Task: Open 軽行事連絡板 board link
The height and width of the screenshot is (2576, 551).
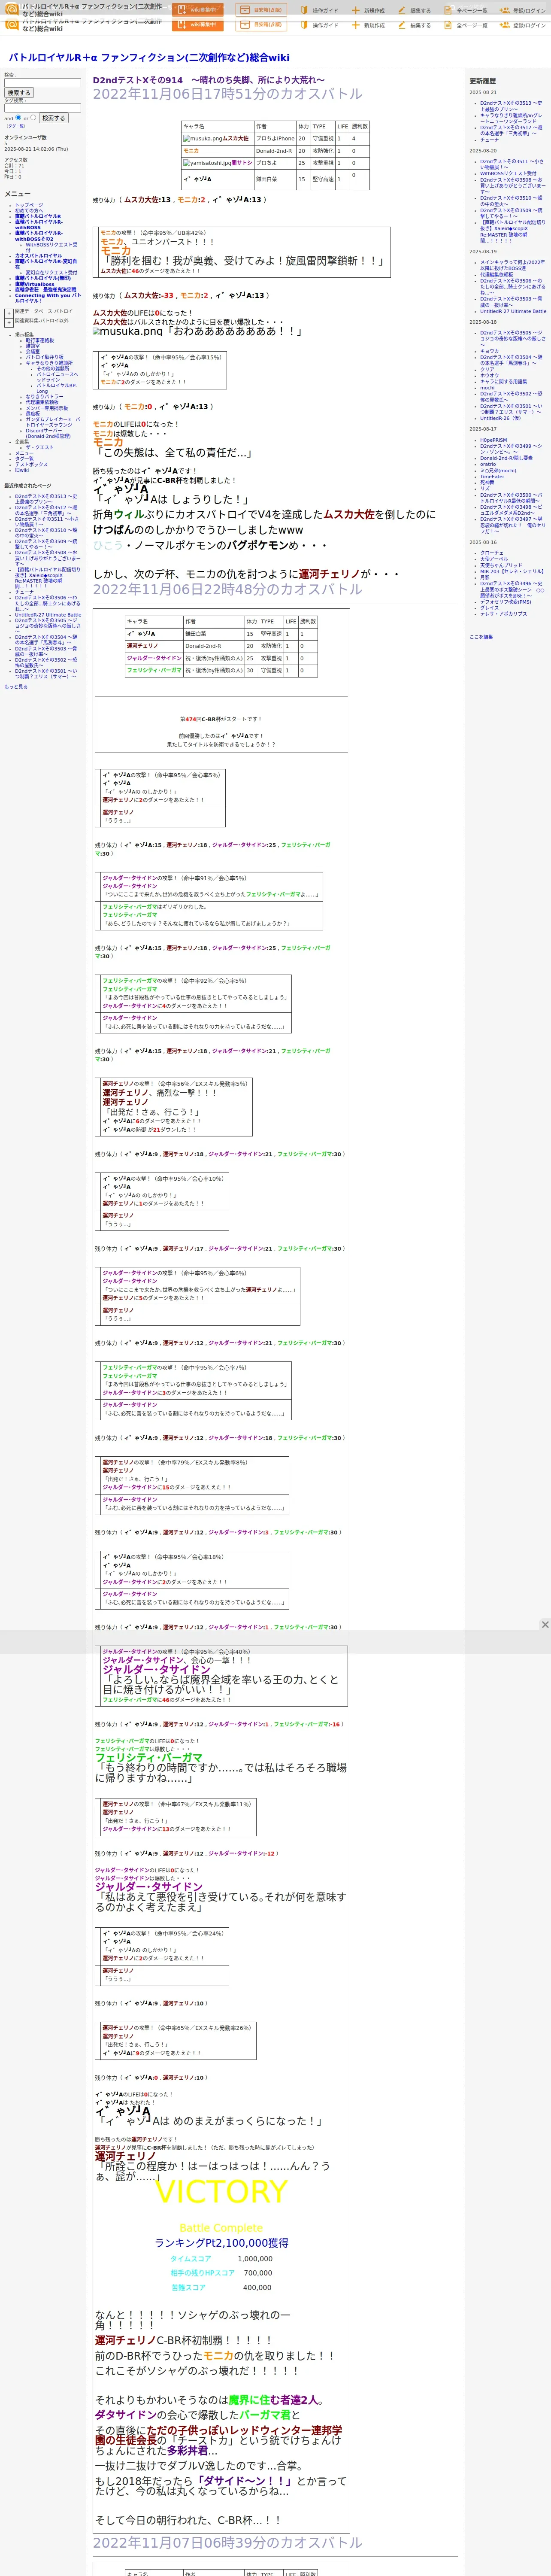Action: (x=40, y=340)
